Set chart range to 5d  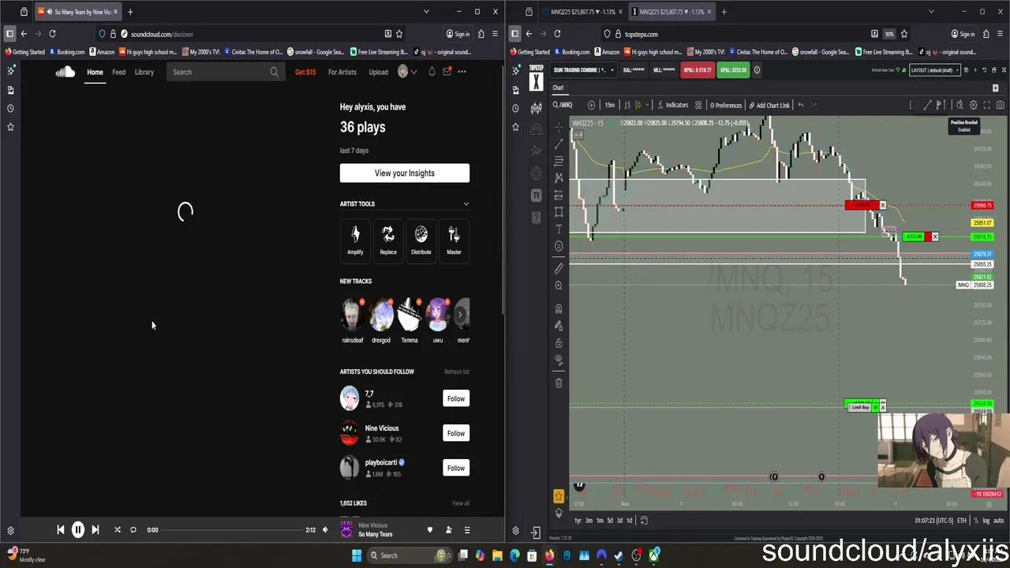pyautogui.click(x=609, y=521)
